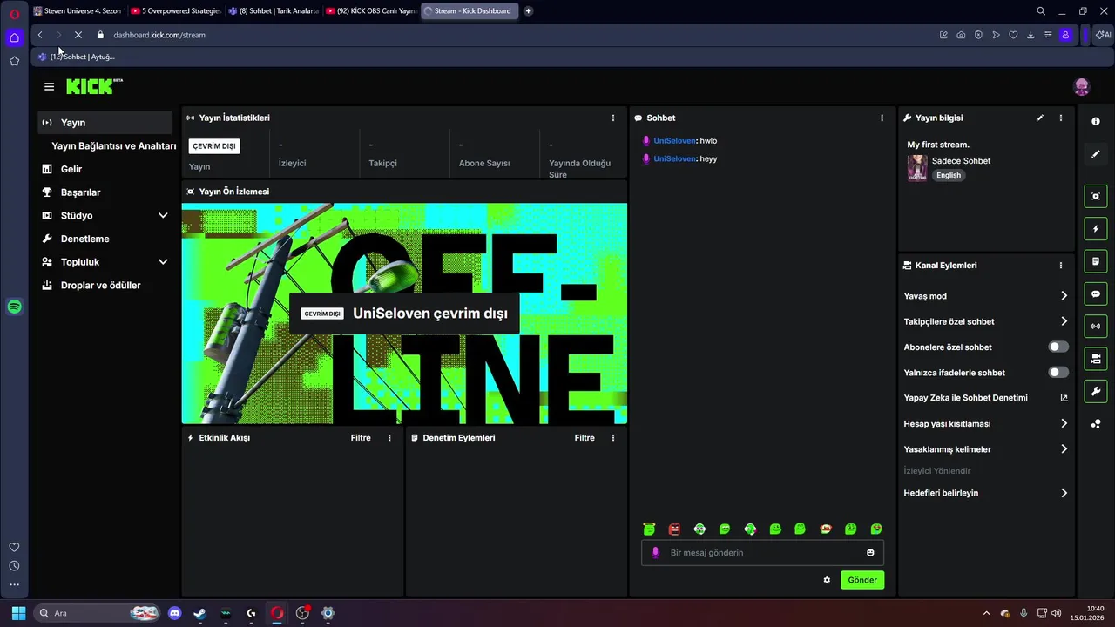1115x627 pixels.
Task: Insert the halo angel emote
Action: (649, 529)
